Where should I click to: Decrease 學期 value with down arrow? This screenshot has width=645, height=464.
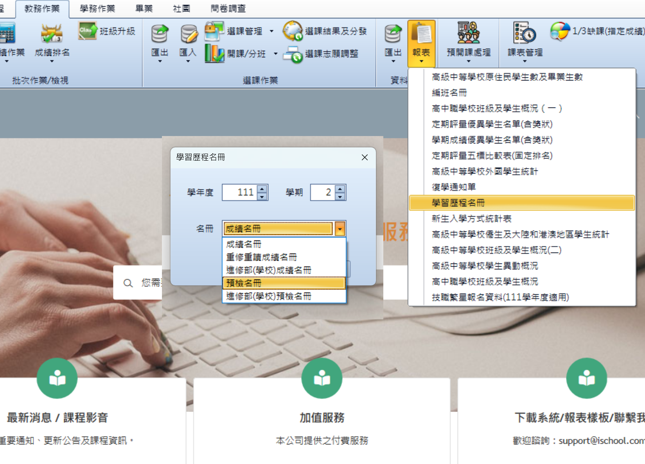[340, 196]
